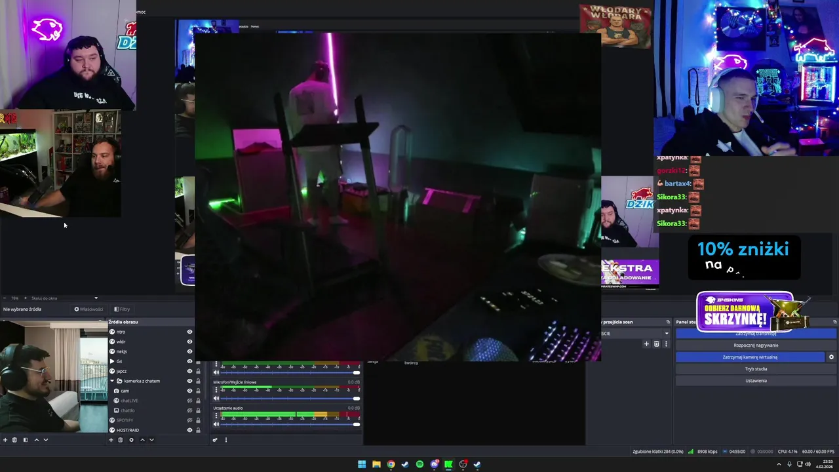
Task: Open network tray icon
Action: tap(800, 464)
